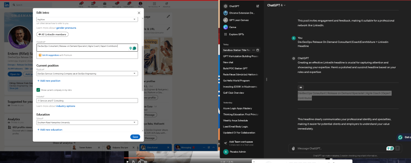Open GPT Workstation Building chat

tap(241, 56)
